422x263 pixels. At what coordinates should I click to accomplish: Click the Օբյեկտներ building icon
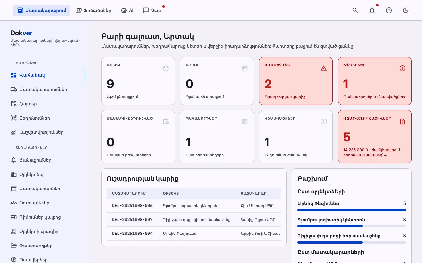click(14, 174)
